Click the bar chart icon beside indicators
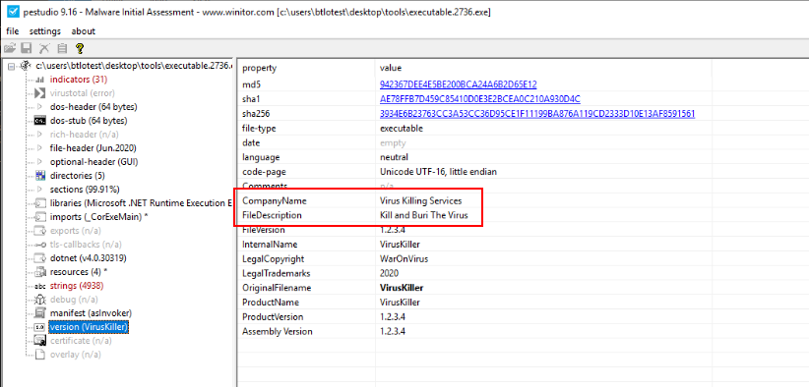 click(40, 80)
